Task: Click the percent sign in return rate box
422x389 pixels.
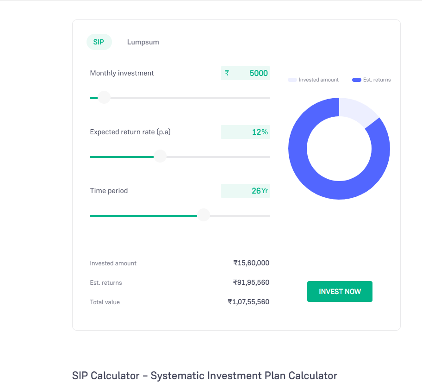Action: tap(265, 132)
